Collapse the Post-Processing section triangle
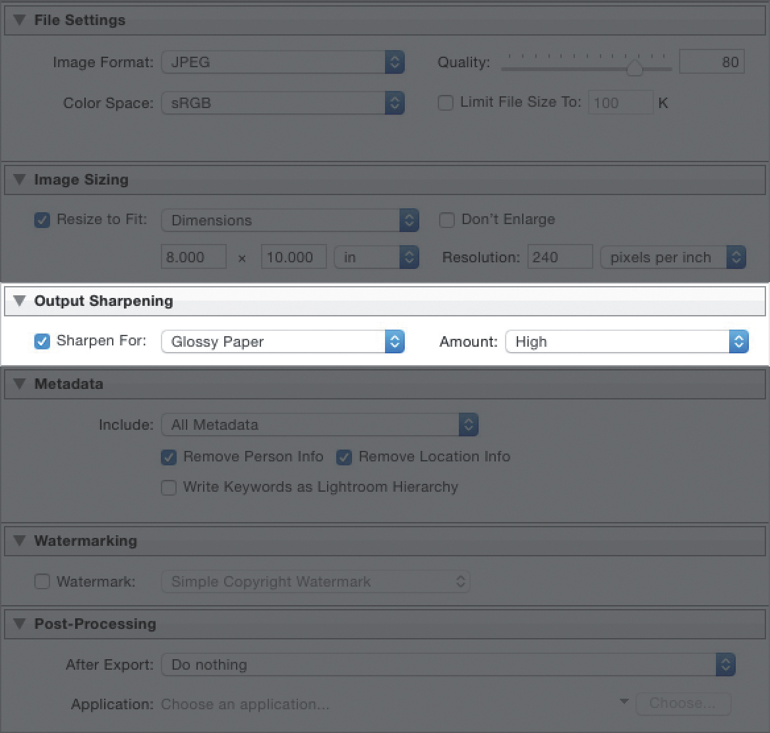 (x=20, y=624)
